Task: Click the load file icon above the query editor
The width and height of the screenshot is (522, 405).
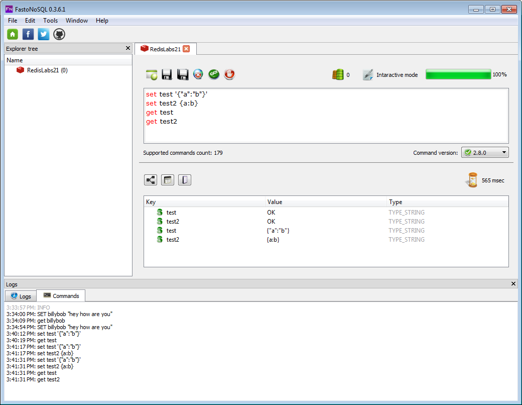Action: 152,74
